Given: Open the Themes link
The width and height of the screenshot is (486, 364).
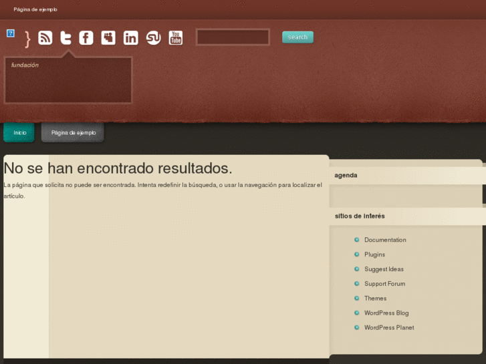Looking at the screenshot, I should [375, 298].
